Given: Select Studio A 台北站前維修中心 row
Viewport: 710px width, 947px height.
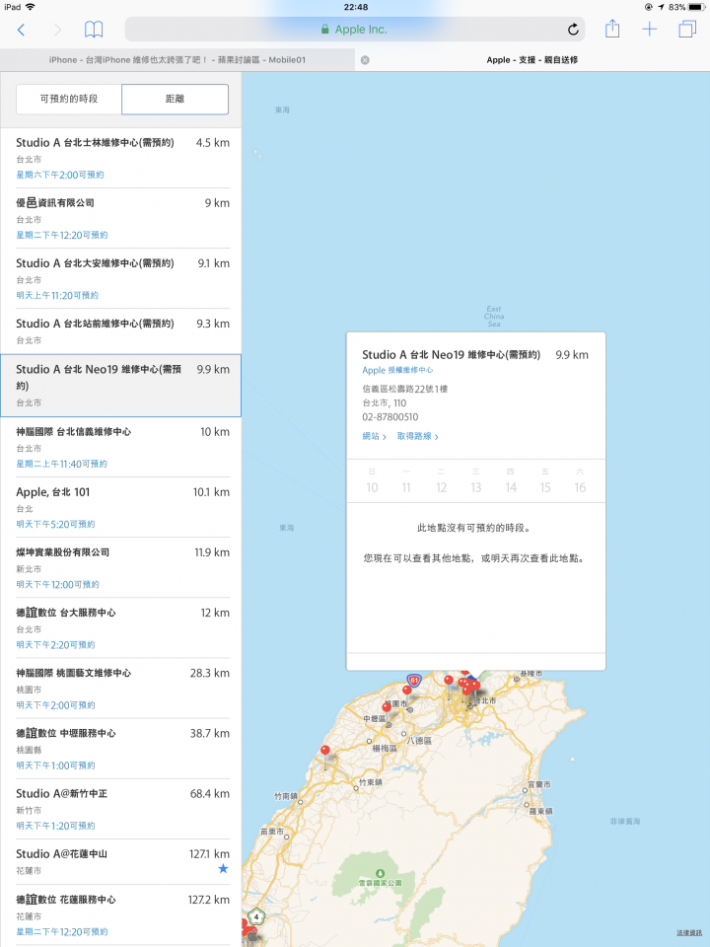Looking at the screenshot, I should coord(120,331).
